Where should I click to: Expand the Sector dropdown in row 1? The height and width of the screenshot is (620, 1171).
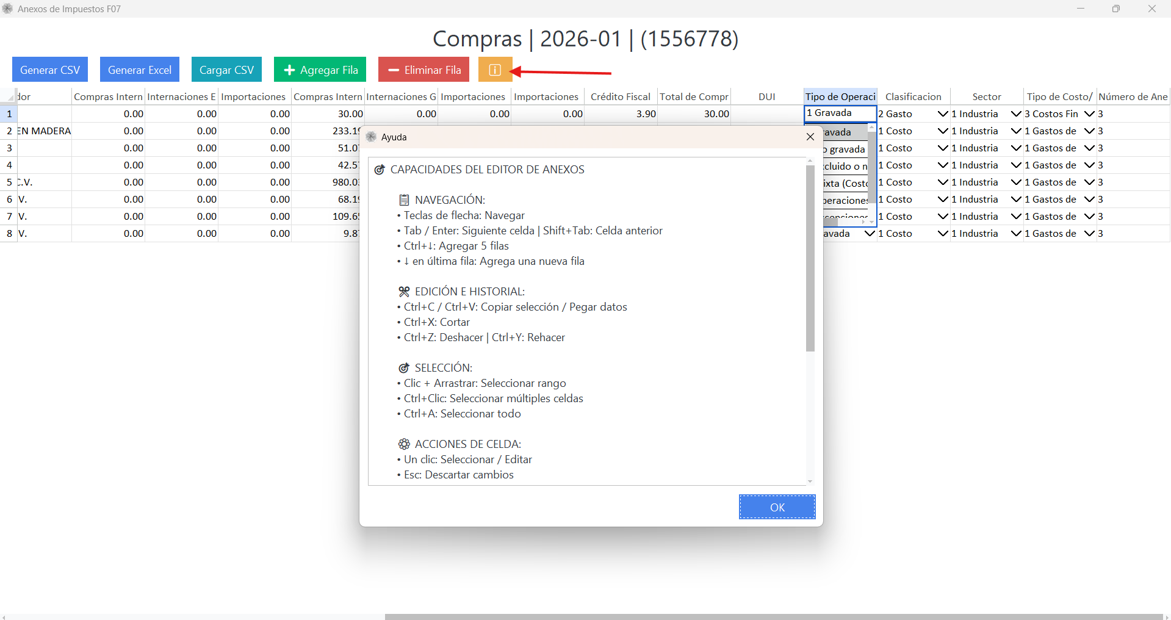tap(1016, 114)
